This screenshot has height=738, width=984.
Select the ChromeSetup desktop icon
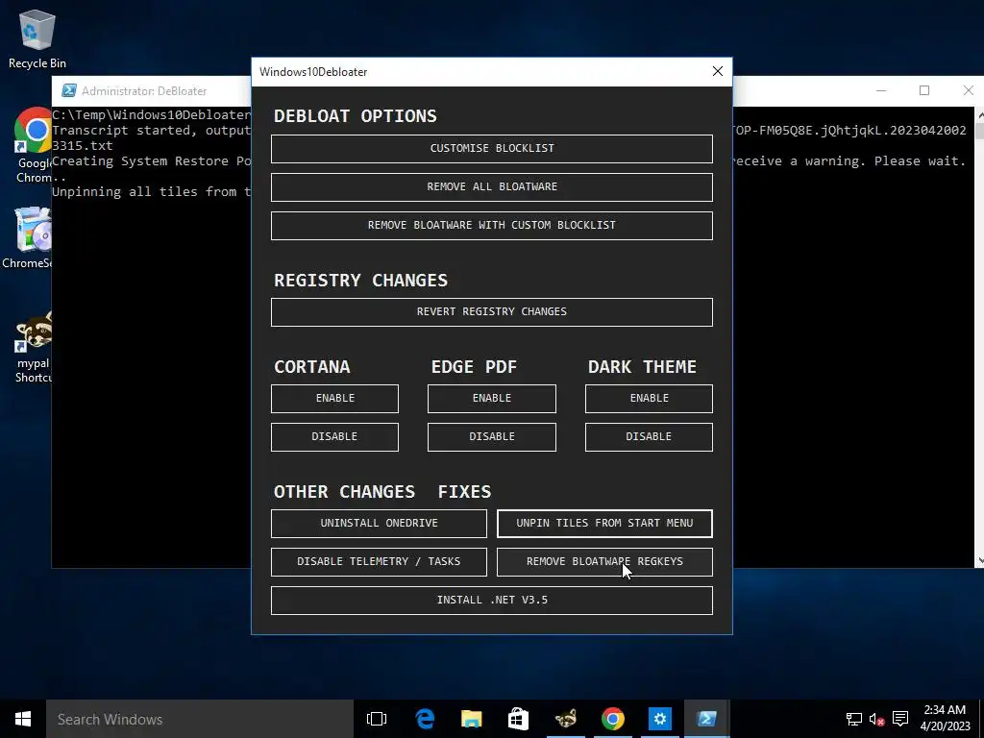point(27,238)
